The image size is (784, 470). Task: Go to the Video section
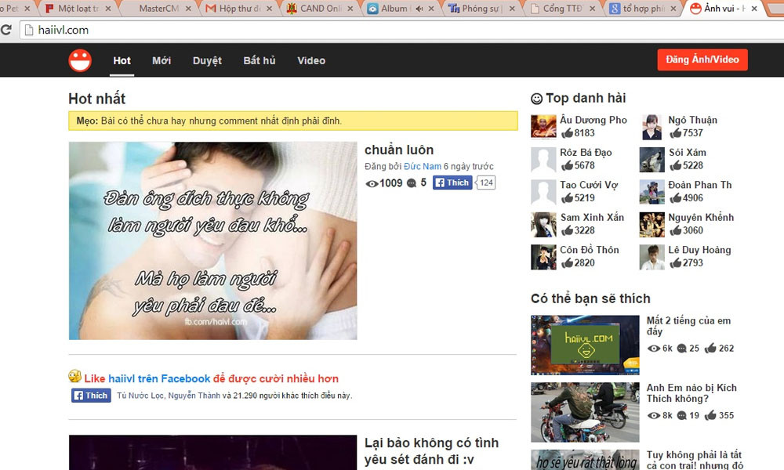point(311,60)
